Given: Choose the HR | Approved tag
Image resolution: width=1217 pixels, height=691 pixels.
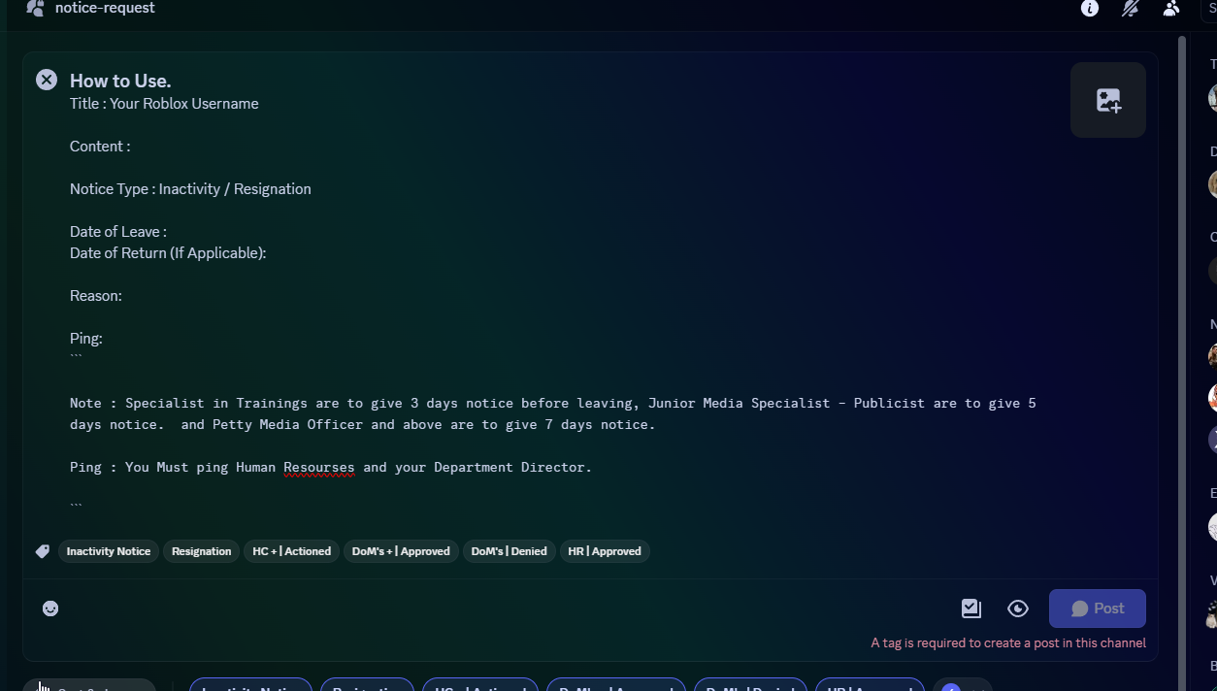Looking at the screenshot, I should pos(605,551).
